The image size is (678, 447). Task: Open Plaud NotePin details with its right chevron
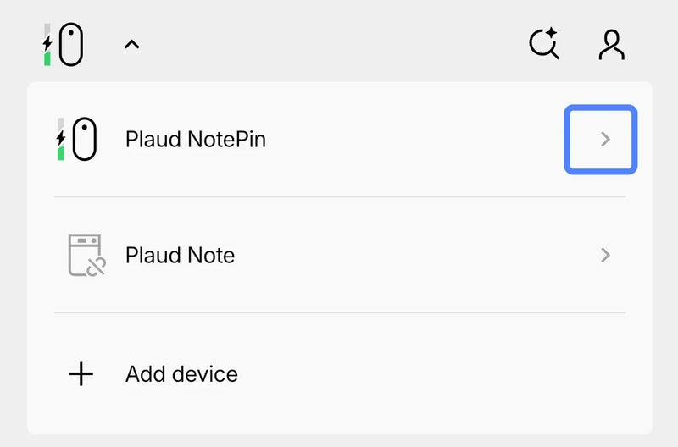(x=604, y=140)
